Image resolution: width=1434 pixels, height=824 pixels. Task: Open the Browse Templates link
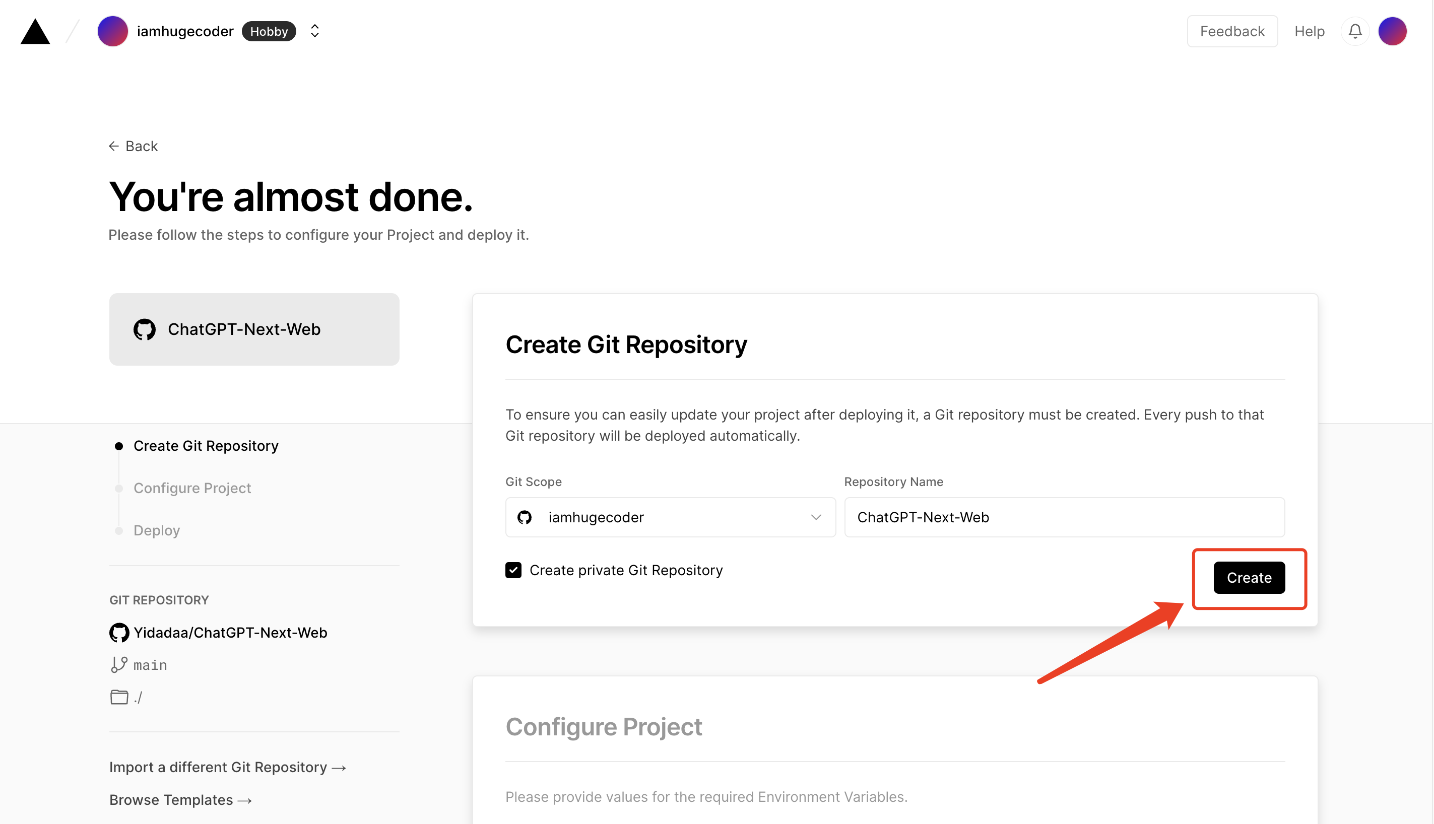(180, 800)
